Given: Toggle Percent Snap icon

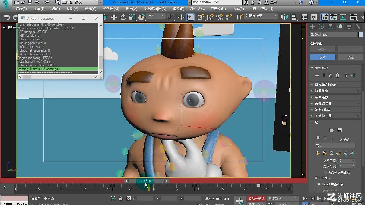Looking at the screenshot, I should (x=219, y=17).
